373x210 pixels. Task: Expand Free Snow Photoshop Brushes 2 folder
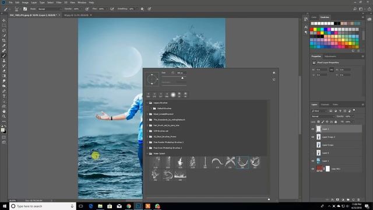[147, 148]
